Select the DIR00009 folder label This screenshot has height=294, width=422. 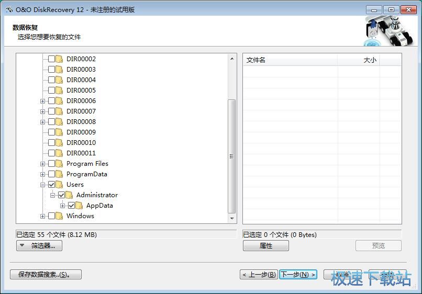tap(81, 132)
